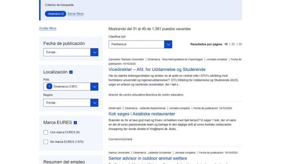Remove the Dinamarca filter chip
292x164 pixels.
click(x=63, y=14)
